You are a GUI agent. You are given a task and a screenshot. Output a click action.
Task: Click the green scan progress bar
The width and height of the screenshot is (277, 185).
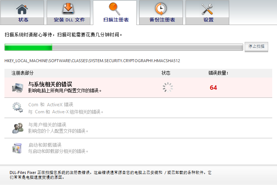coord(124,47)
